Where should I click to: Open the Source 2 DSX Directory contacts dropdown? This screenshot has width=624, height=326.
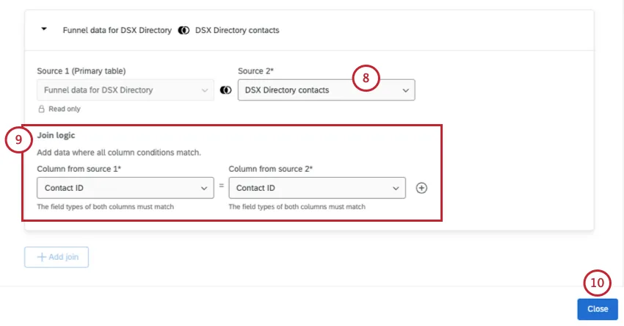tap(327, 90)
